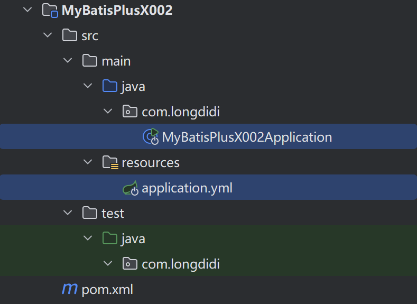Collapse the test folder chevron
Screen dimensions: 417x304
68,213
